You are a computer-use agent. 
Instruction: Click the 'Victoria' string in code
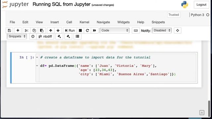[125, 66]
